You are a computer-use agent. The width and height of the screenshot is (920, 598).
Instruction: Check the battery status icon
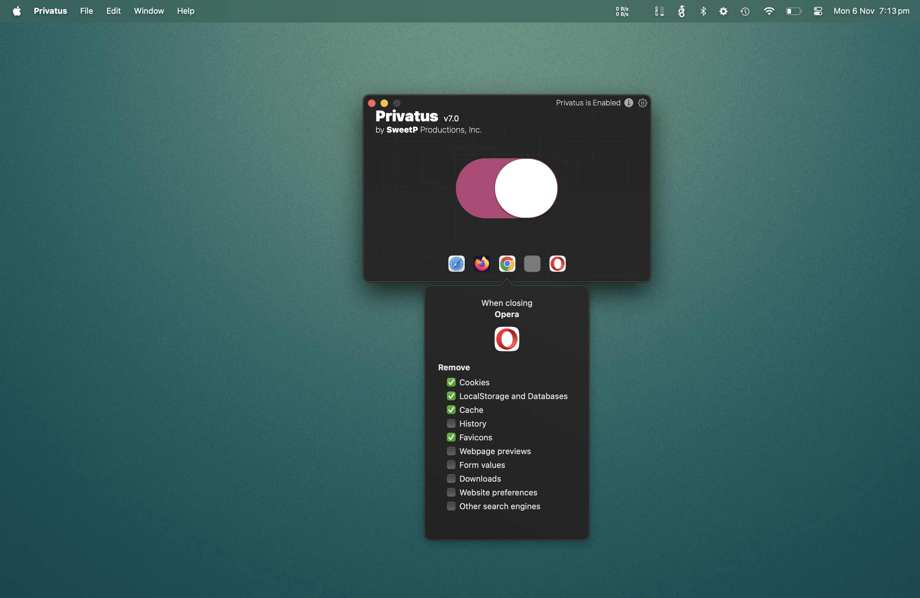pyautogui.click(x=794, y=11)
